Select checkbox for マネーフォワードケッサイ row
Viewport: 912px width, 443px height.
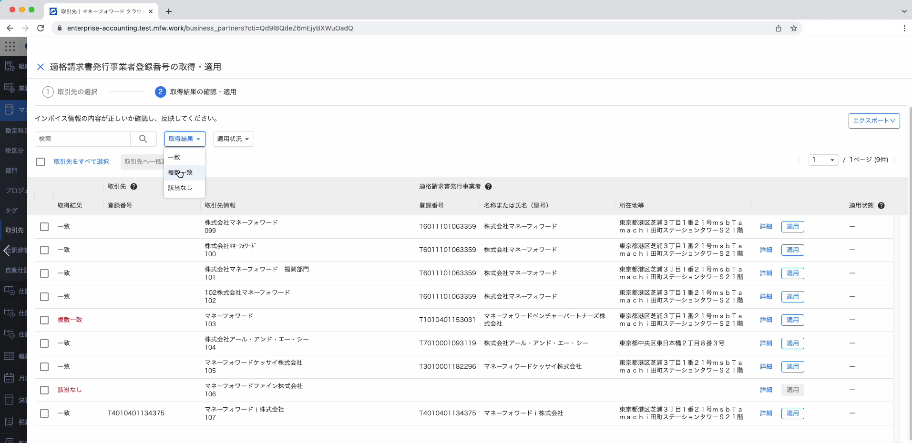point(44,367)
